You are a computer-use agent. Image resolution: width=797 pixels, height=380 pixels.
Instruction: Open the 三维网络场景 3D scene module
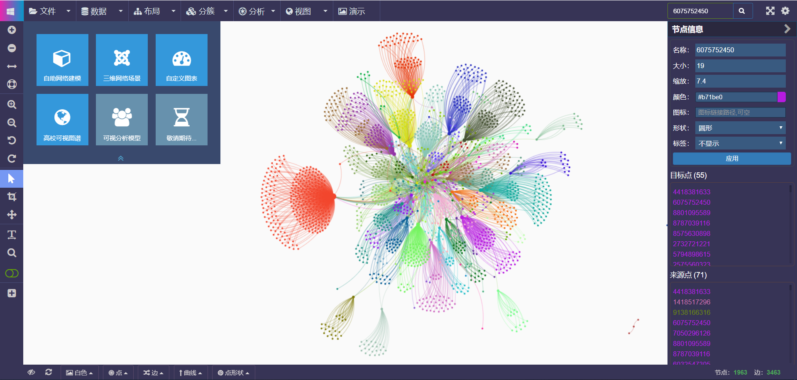122,60
